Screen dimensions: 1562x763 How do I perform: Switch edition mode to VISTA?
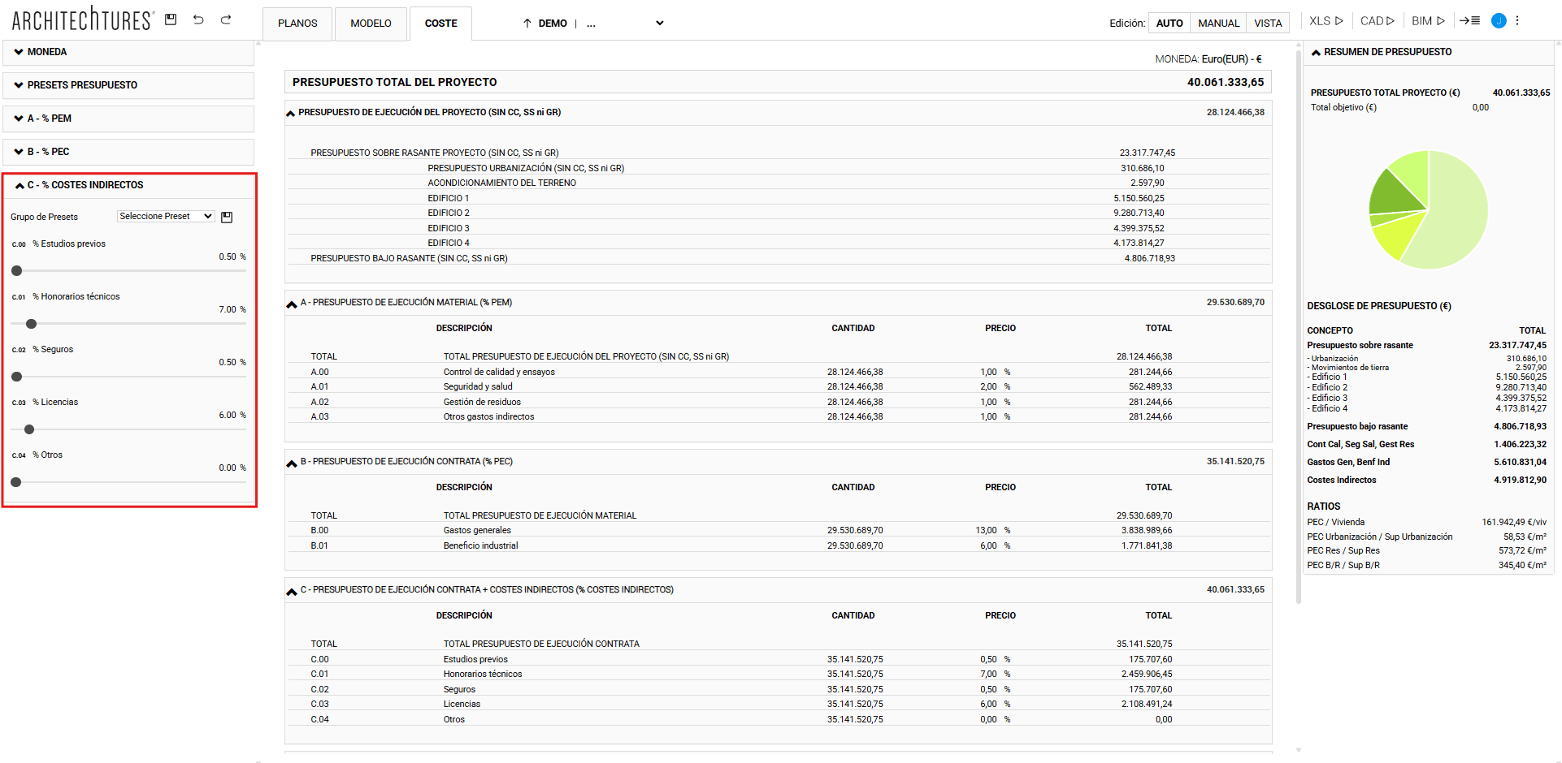point(1267,24)
